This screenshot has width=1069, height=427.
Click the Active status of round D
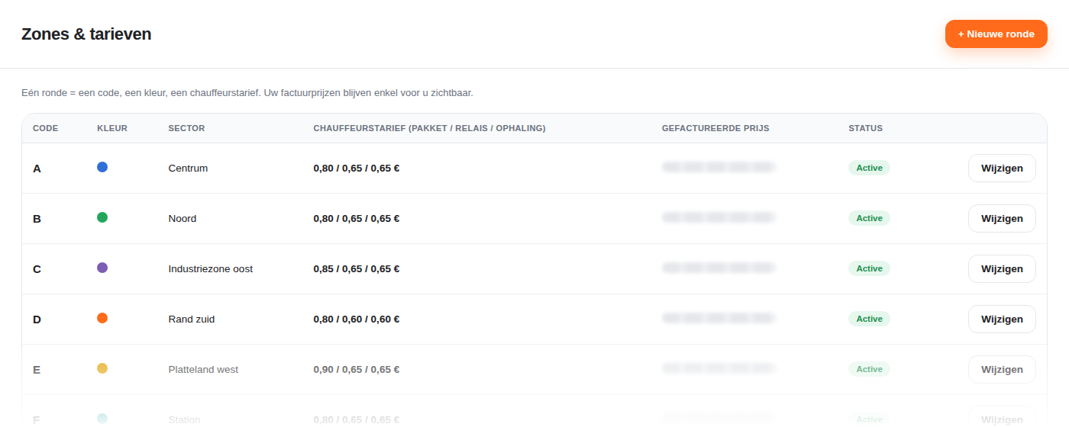869,319
